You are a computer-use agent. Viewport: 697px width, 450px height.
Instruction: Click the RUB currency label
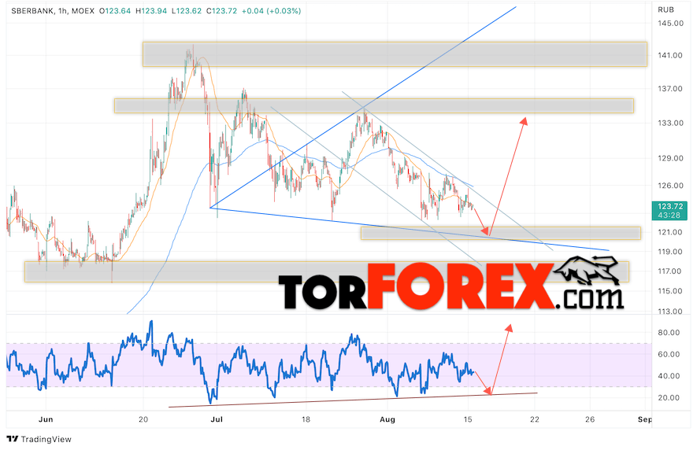click(x=665, y=9)
